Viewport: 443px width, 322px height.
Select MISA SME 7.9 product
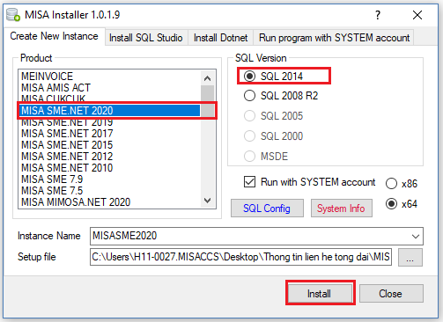tap(109, 179)
